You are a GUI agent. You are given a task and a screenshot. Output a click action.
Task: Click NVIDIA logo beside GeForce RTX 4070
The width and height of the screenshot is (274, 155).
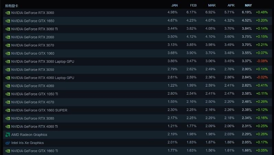click(8, 102)
